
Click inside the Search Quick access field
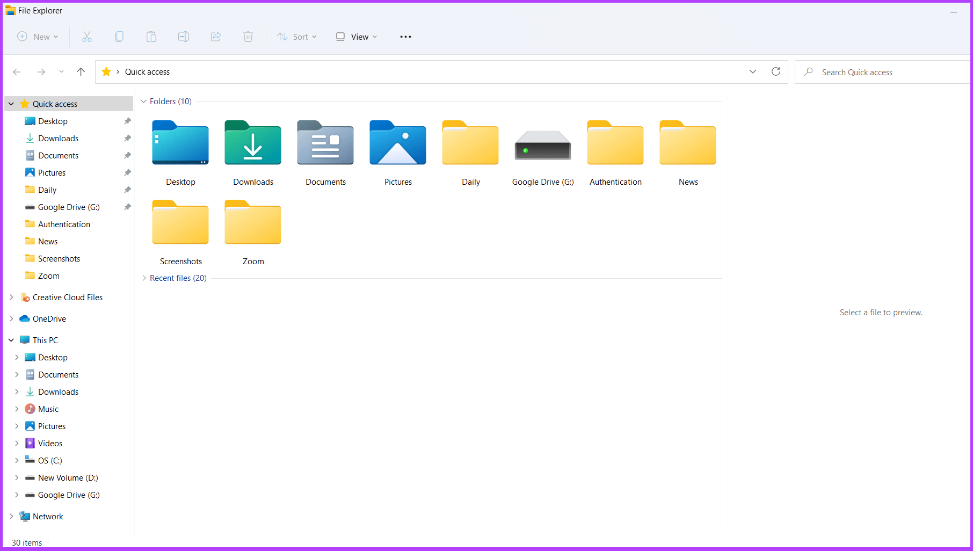click(881, 71)
